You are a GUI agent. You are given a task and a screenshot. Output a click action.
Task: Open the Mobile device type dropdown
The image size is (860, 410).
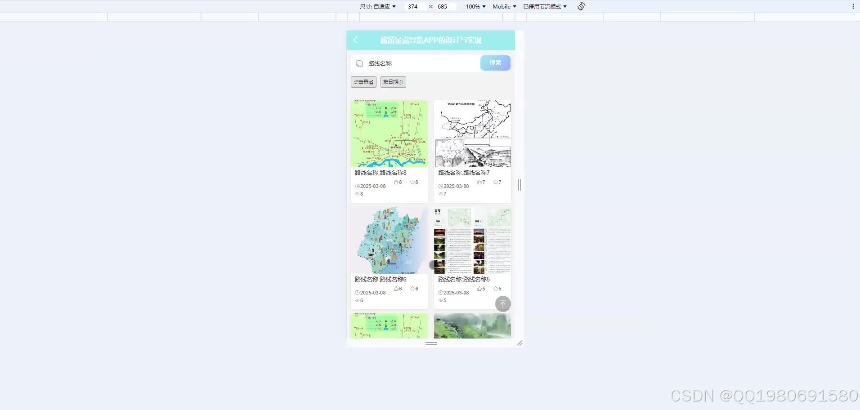(x=503, y=6)
